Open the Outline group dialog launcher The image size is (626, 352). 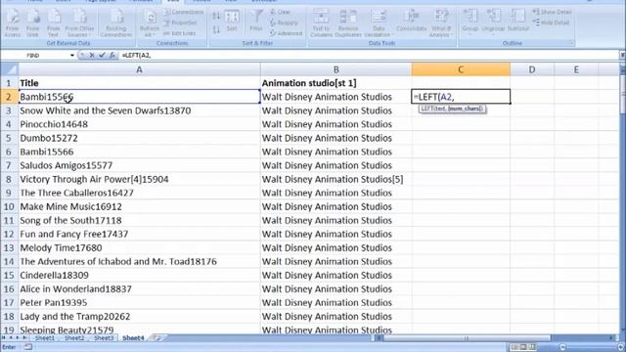click(571, 43)
